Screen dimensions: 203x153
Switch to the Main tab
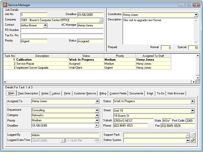point(11,93)
